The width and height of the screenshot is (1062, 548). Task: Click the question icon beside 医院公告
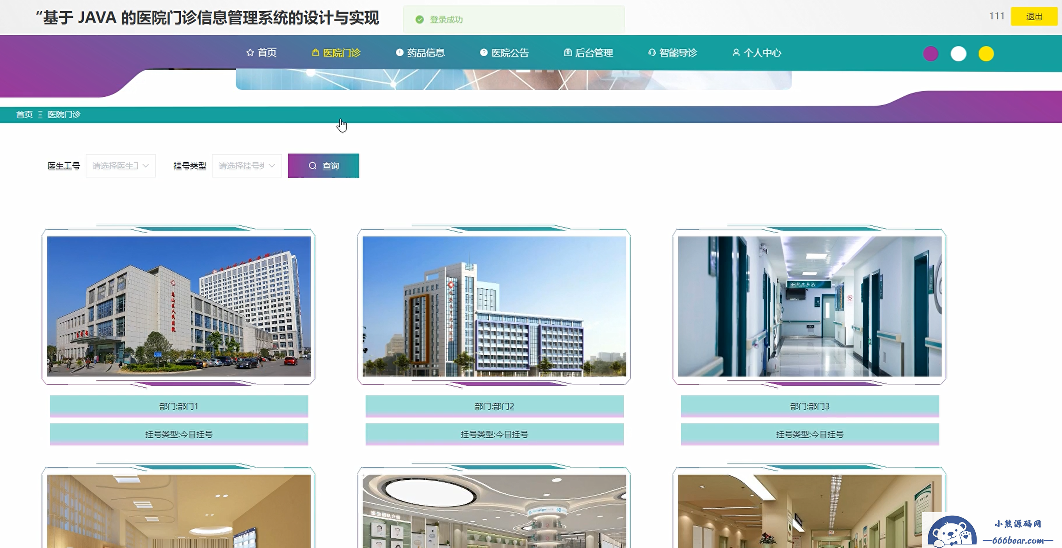[x=484, y=53]
